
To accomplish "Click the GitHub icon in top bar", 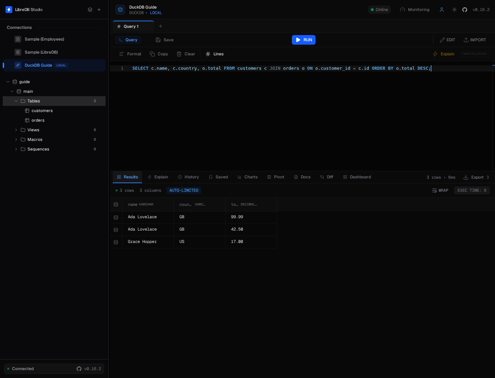I will [x=464, y=10].
